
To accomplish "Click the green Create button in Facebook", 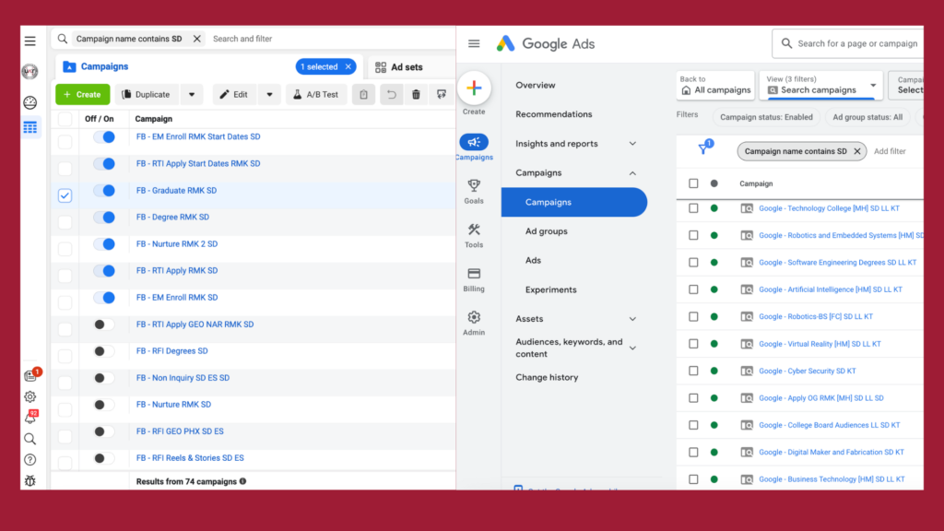I will 82,95.
